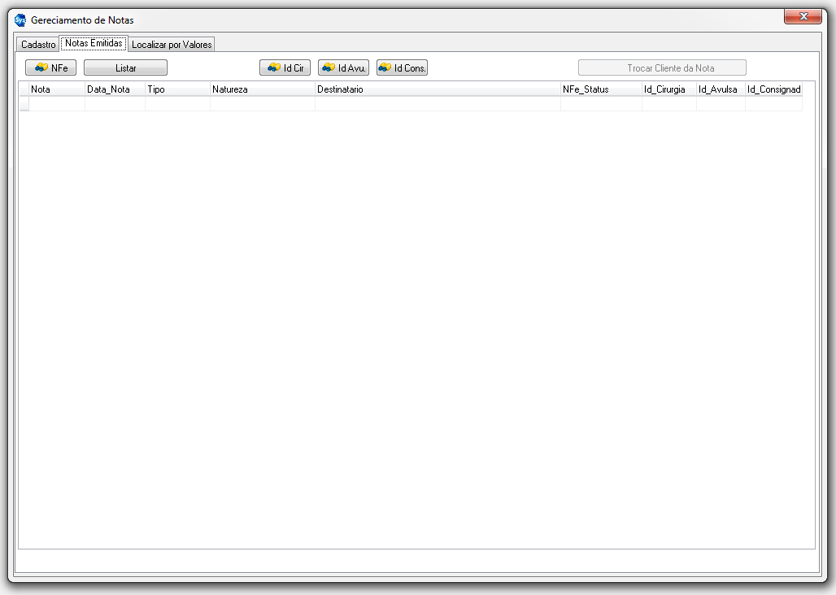The height and width of the screenshot is (595, 836).
Task: Click the Destinatario column header
Action: [x=438, y=89]
